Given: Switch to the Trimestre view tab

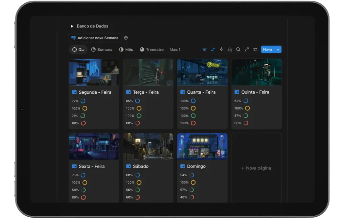Looking at the screenshot, I should click(x=152, y=50).
